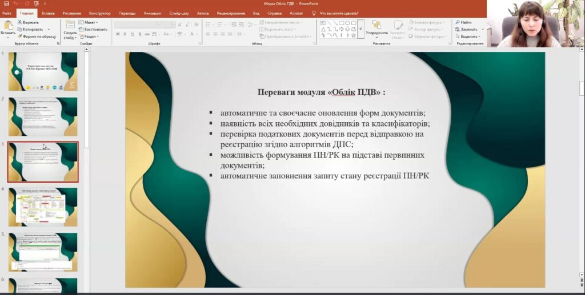Switch to the Вставка ribbon tab
Viewport: 585px width, 295px height.
[48, 13]
